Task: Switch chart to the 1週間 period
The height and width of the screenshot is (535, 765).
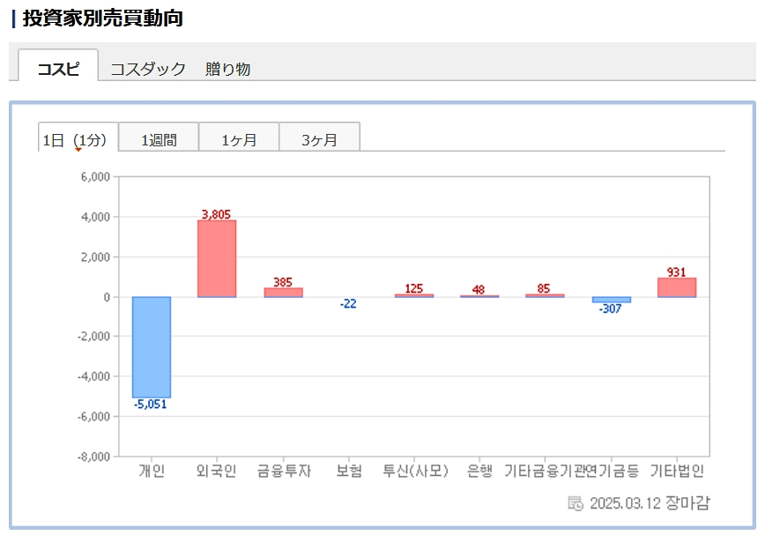Action: pos(159,139)
